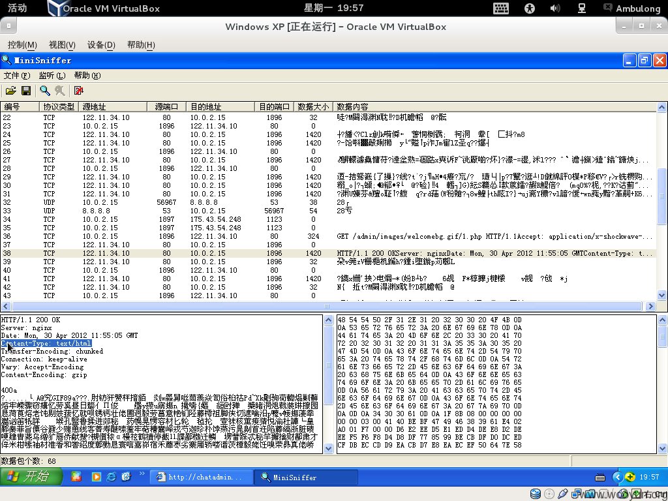Click the VirtualBox USB pen status icon
Image resolution: width=668 pixels, height=501 pixels.
click(x=563, y=494)
